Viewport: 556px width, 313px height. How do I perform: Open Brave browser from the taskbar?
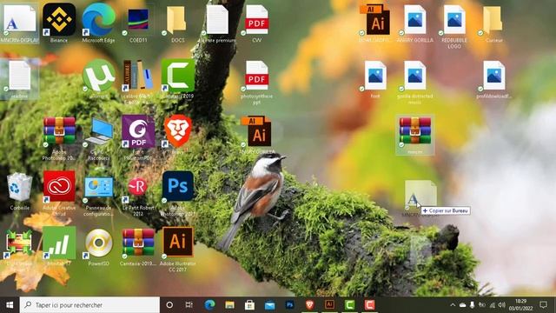pos(310,305)
